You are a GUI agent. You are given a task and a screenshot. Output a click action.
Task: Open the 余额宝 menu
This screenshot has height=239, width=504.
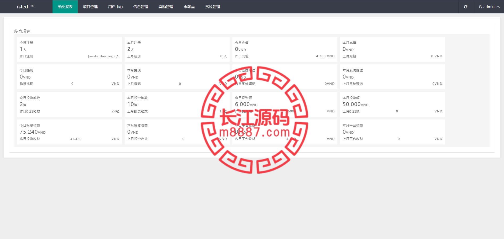(x=189, y=7)
